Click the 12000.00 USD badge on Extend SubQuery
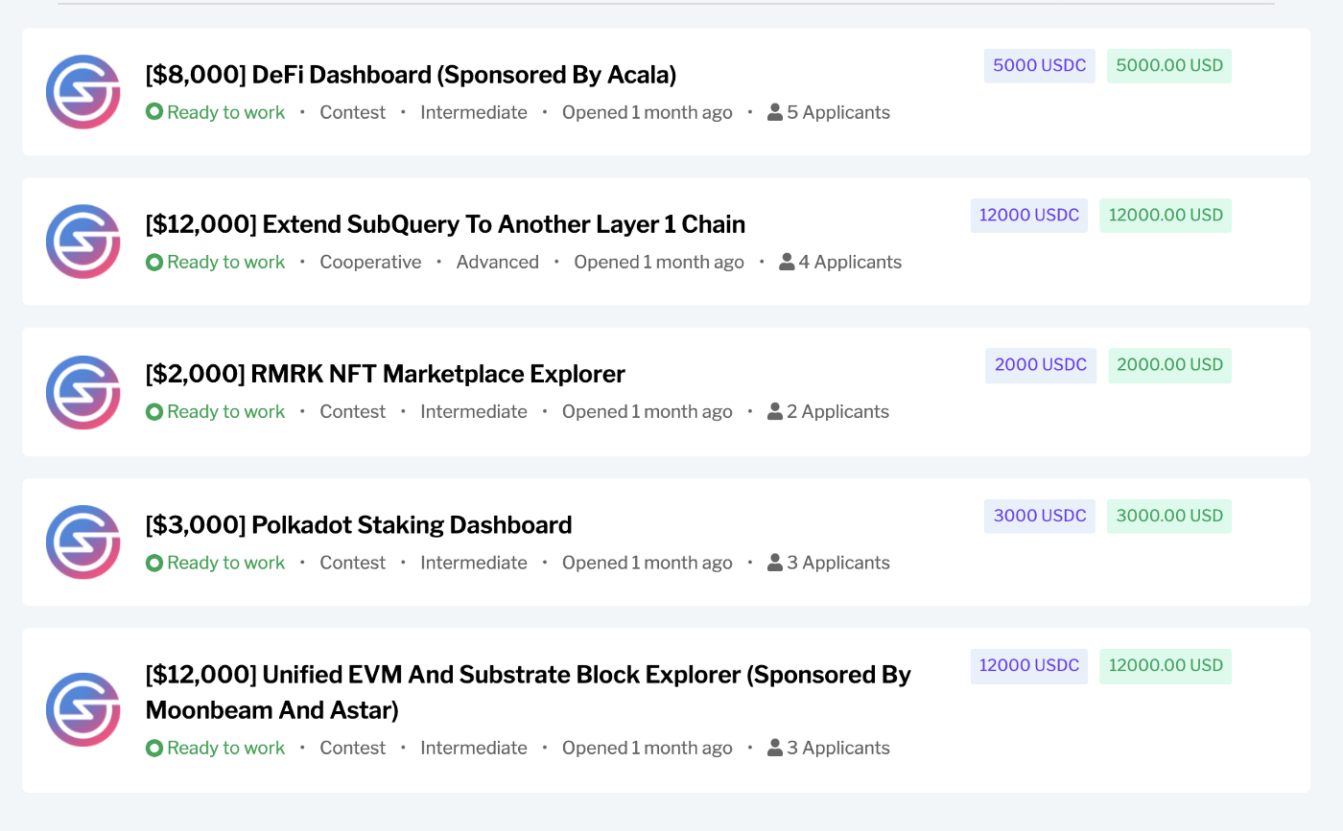This screenshot has height=831, width=1343. click(1166, 216)
